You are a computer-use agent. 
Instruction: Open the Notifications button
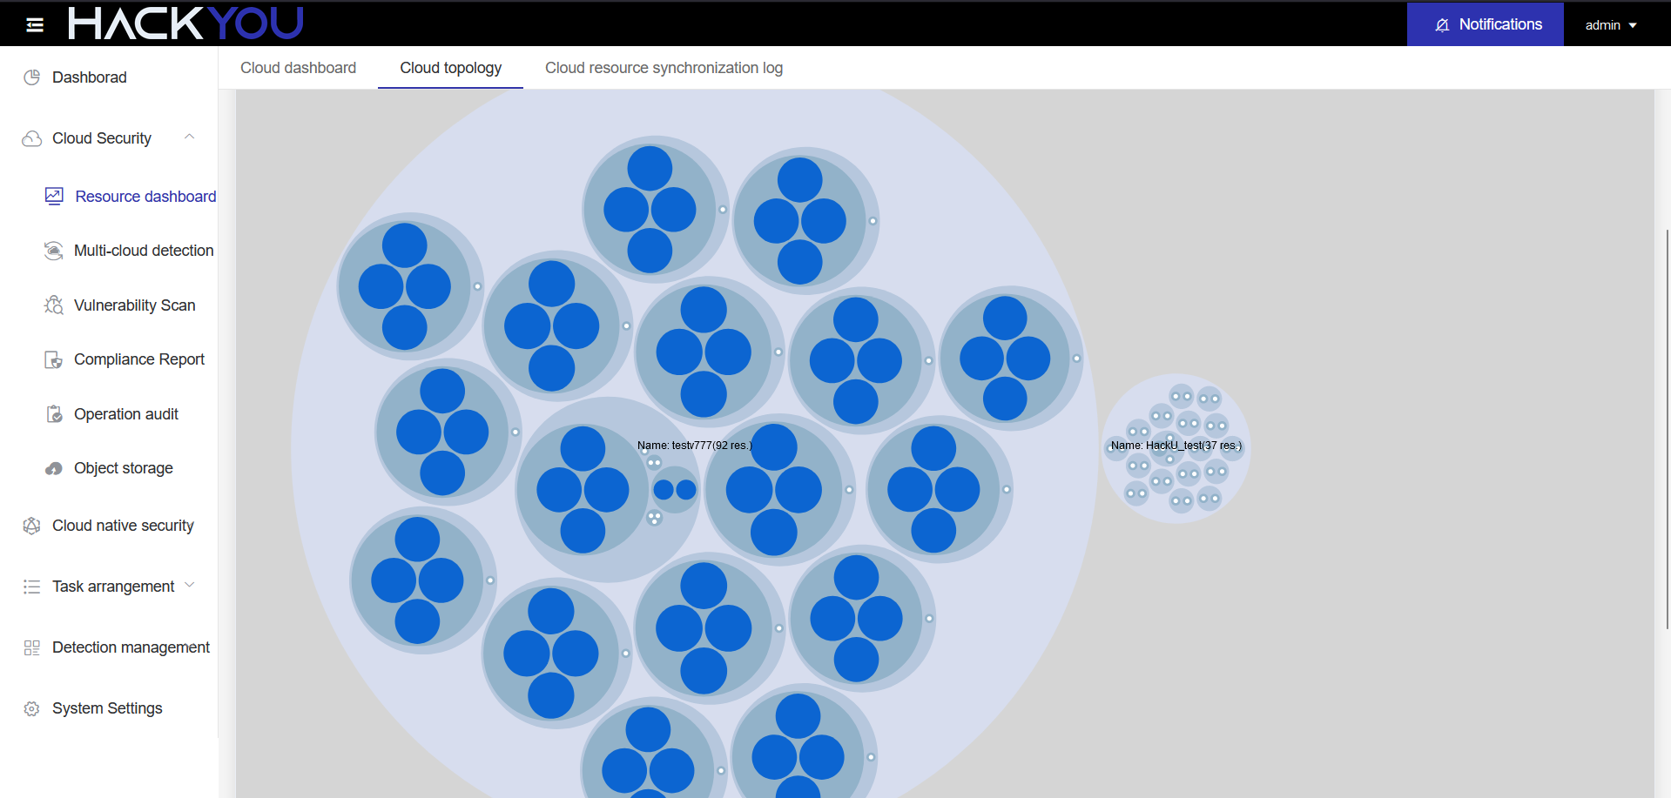coord(1485,24)
